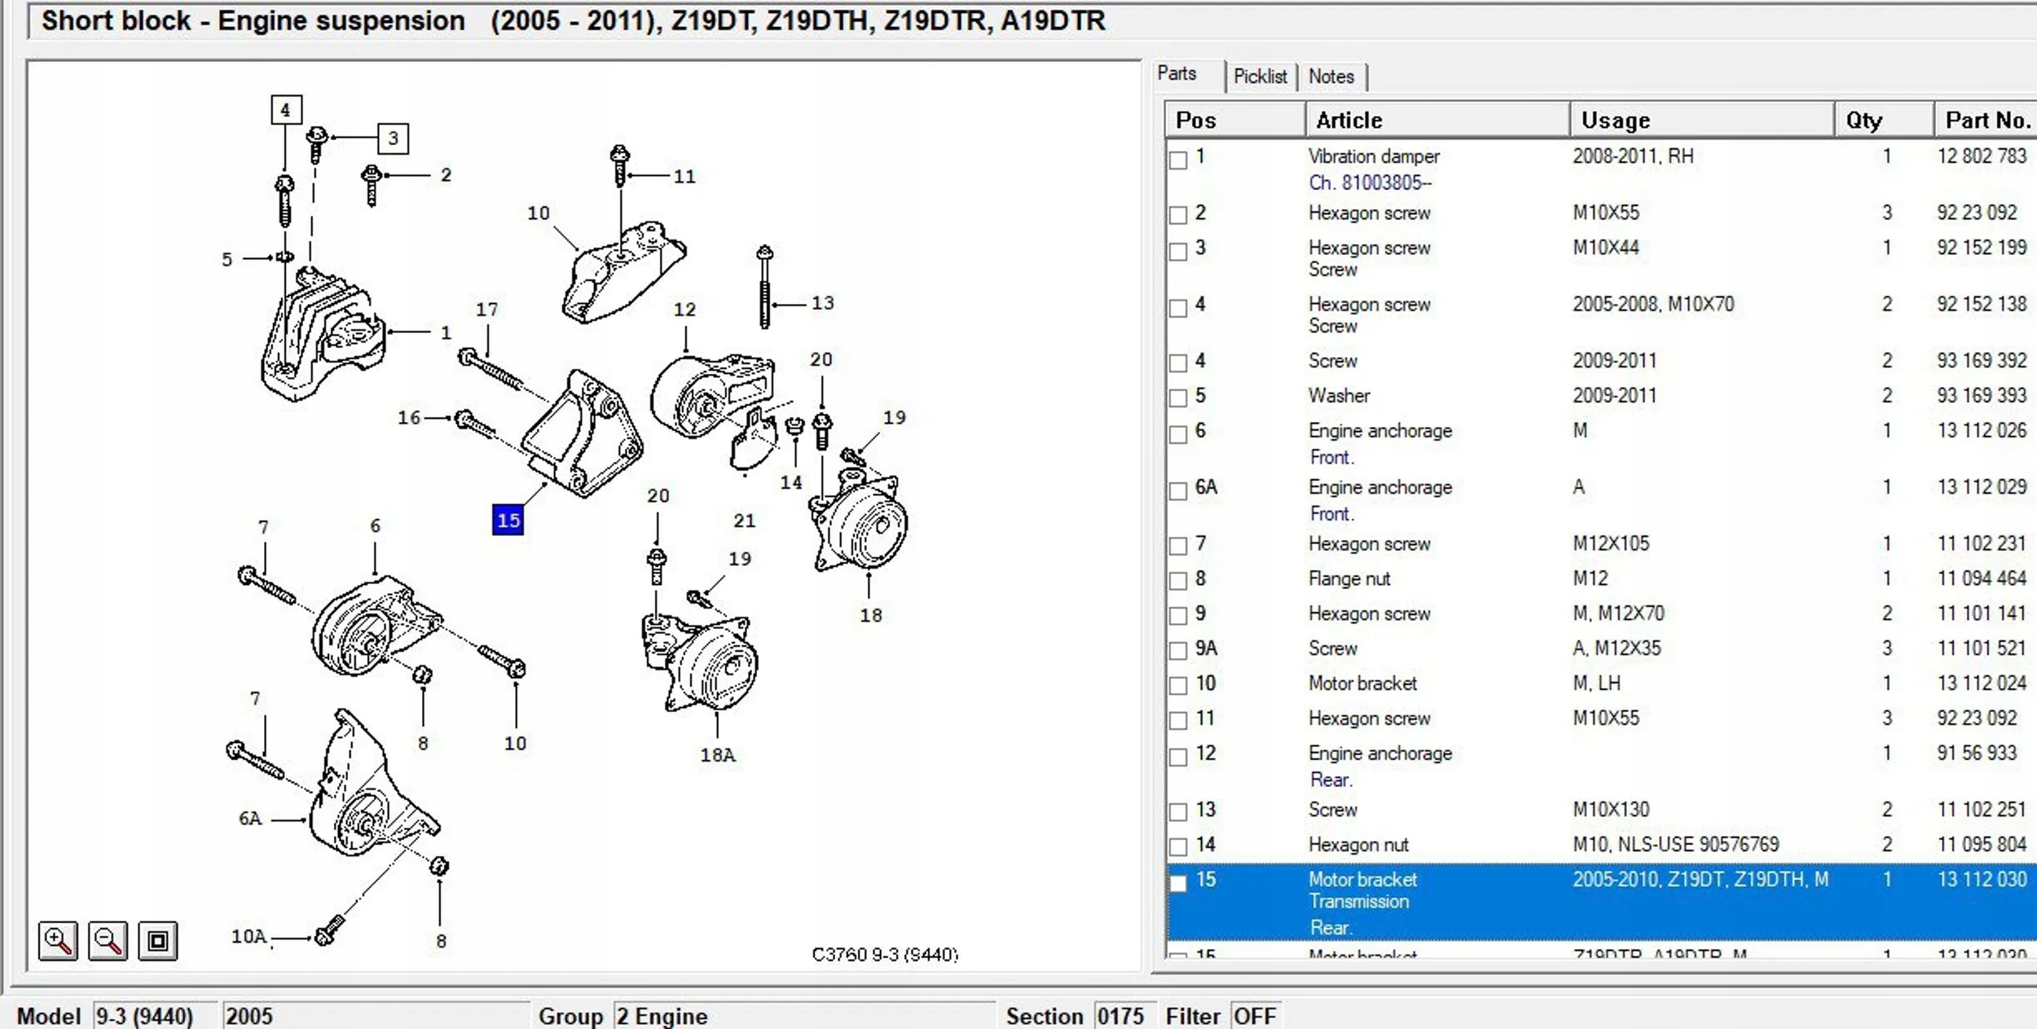Select boxed callout 4 in diagram
The image size is (2037, 1029).
285,110
